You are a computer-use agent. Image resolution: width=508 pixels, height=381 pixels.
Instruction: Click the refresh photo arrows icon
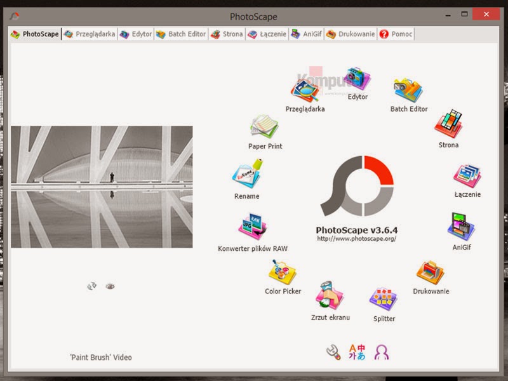click(x=91, y=286)
